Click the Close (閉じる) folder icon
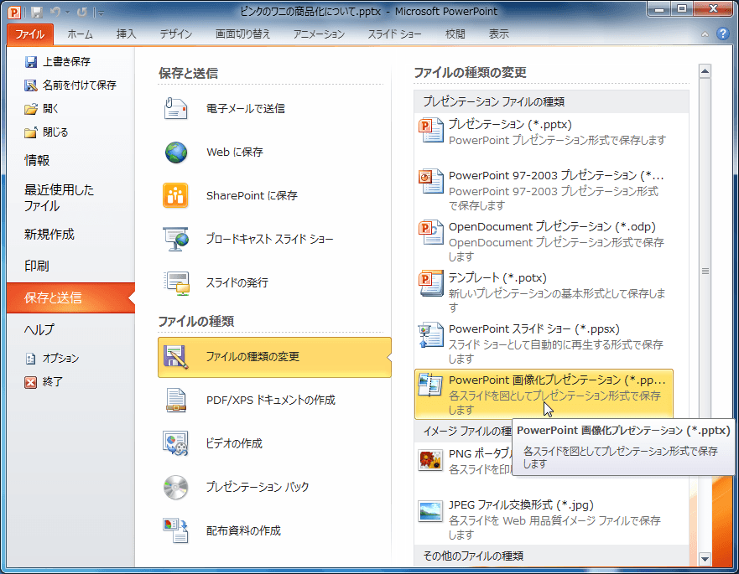The image size is (739, 574). (31, 132)
